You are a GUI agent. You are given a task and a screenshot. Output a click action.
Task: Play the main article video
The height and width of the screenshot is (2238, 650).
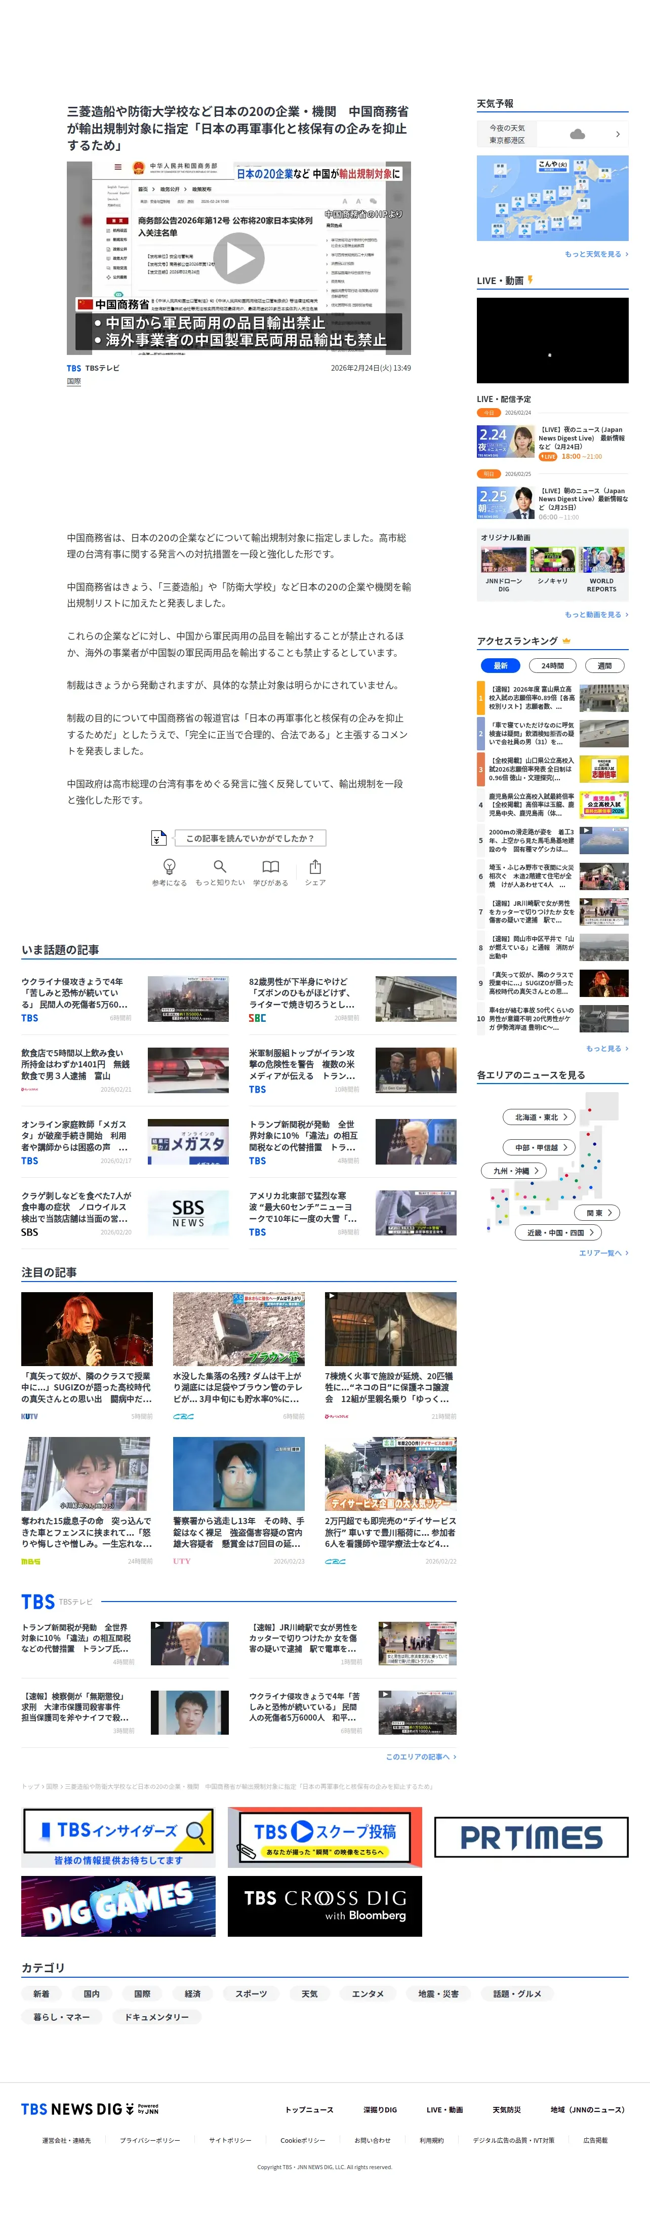(239, 258)
